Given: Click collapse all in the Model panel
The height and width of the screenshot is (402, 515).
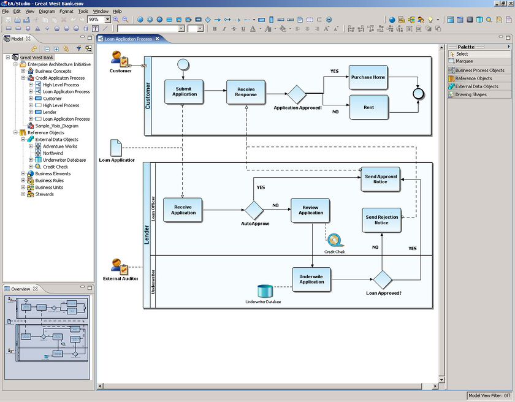Looking at the screenshot, I should tap(47, 48).
